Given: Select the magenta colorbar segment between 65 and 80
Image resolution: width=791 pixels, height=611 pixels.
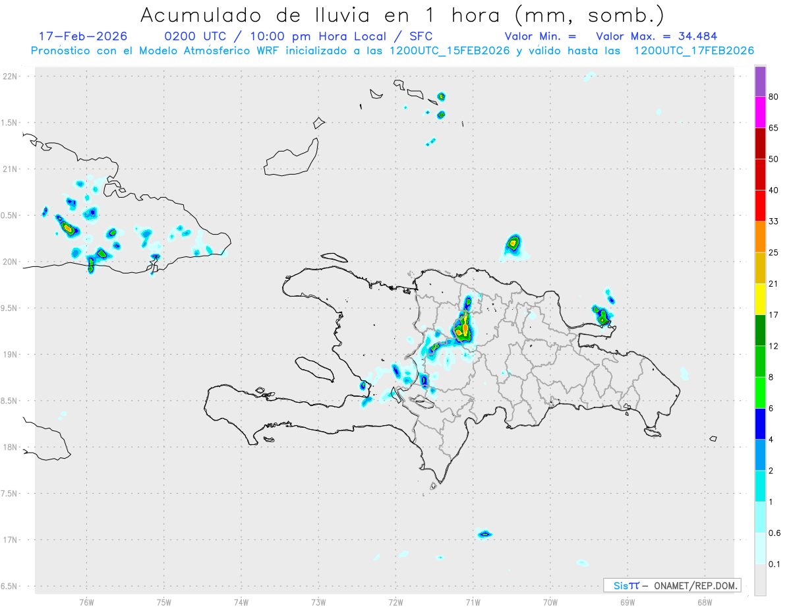Looking at the screenshot, I should 760,112.
